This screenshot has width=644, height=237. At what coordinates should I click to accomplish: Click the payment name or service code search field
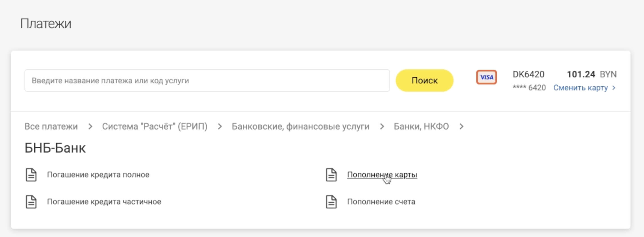tap(207, 81)
